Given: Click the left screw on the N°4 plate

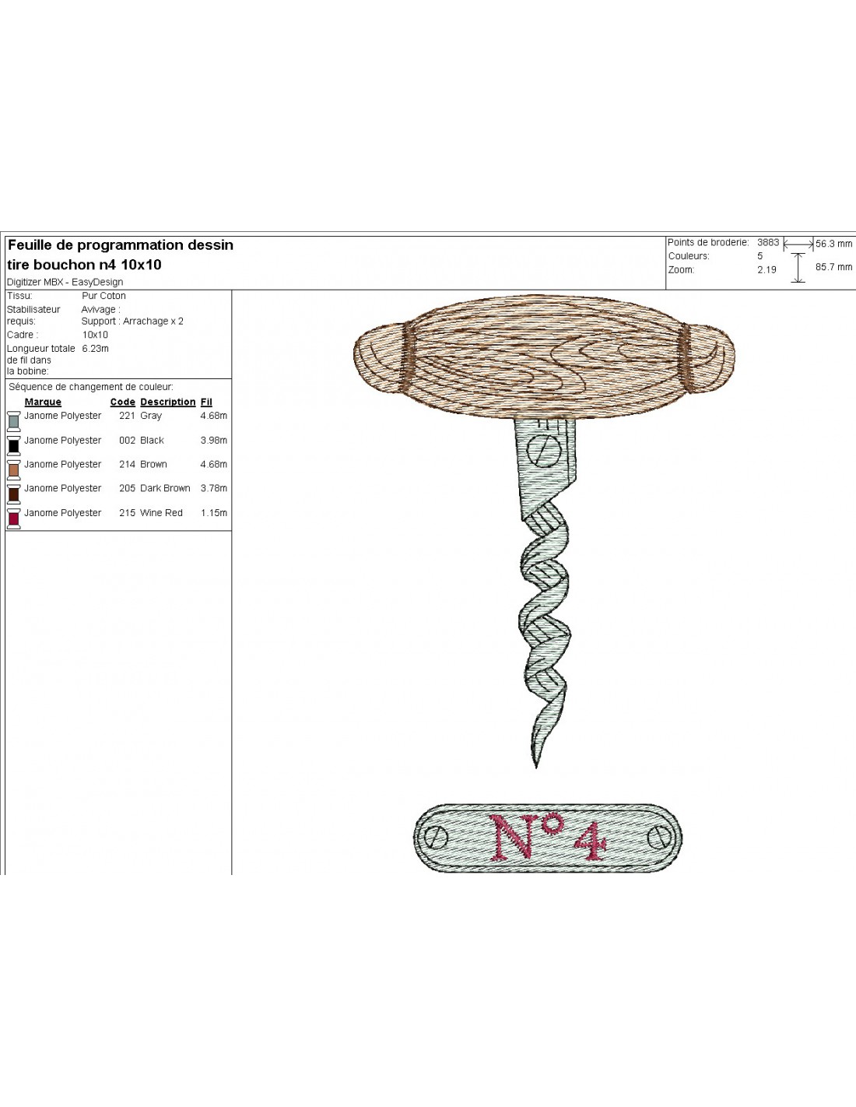Looking at the screenshot, I should [434, 838].
